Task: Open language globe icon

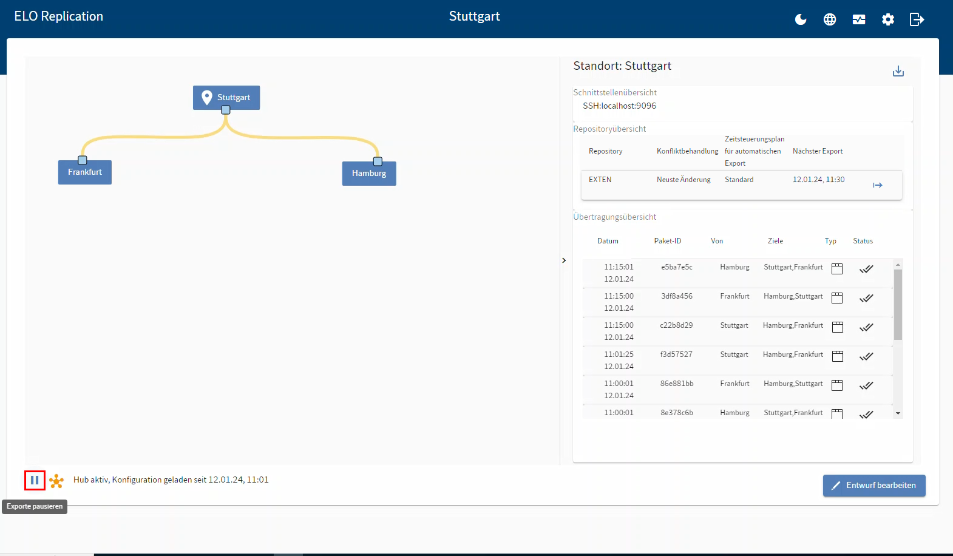Action: [x=830, y=19]
